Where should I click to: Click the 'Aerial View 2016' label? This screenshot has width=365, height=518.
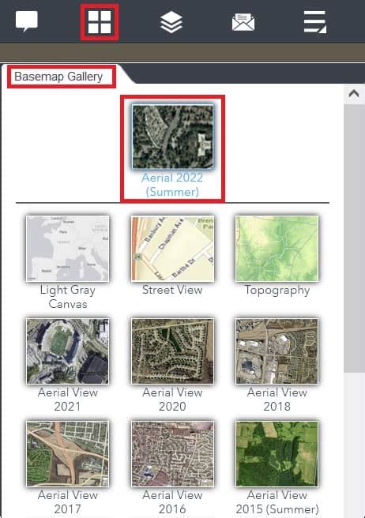(x=172, y=502)
